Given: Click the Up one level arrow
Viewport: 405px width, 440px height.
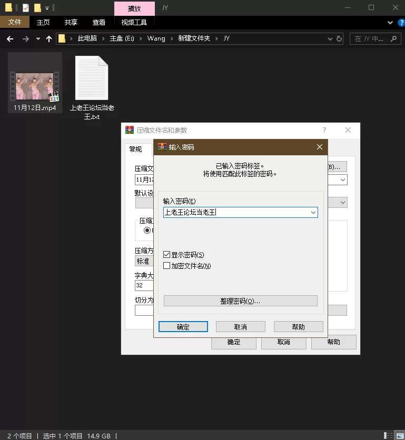Looking at the screenshot, I should coord(49,39).
